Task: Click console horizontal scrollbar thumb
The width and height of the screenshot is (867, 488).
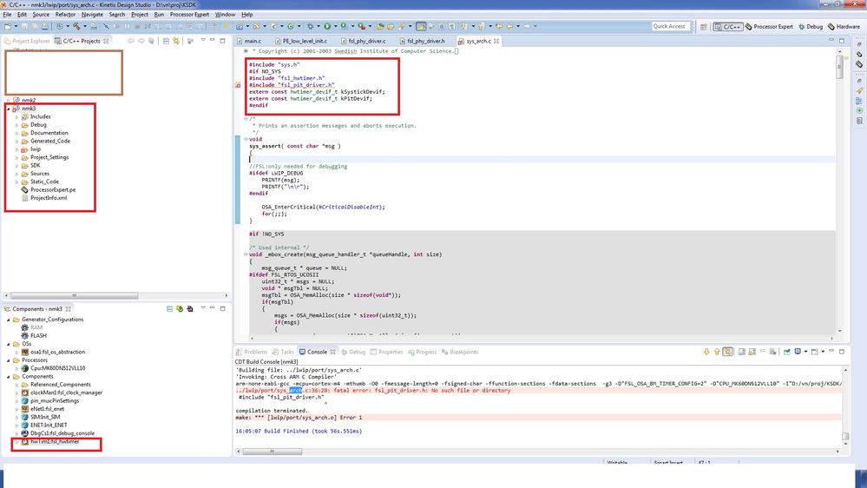Action: [272, 452]
